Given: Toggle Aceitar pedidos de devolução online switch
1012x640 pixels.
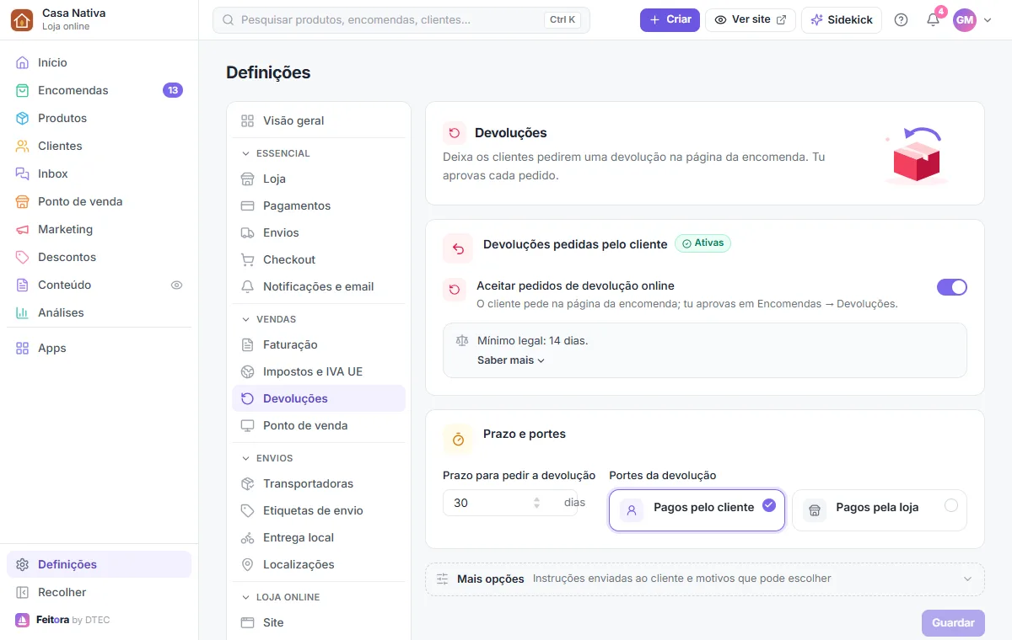Looking at the screenshot, I should click(951, 287).
